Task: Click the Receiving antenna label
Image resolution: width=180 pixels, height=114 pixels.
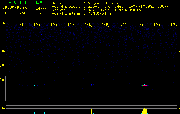Action: 66,13
